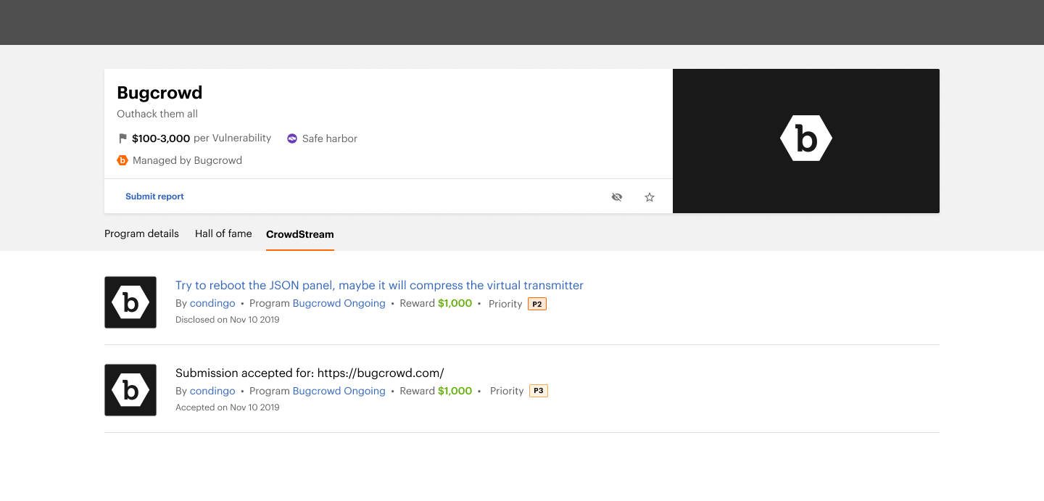Open the 'Try to reboot the JSON panel' report
Screen dimensions: 1044x501
(x=379, y=285)
